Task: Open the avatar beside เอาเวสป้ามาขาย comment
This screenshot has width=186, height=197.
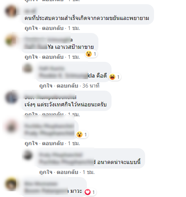Action: 11,40
